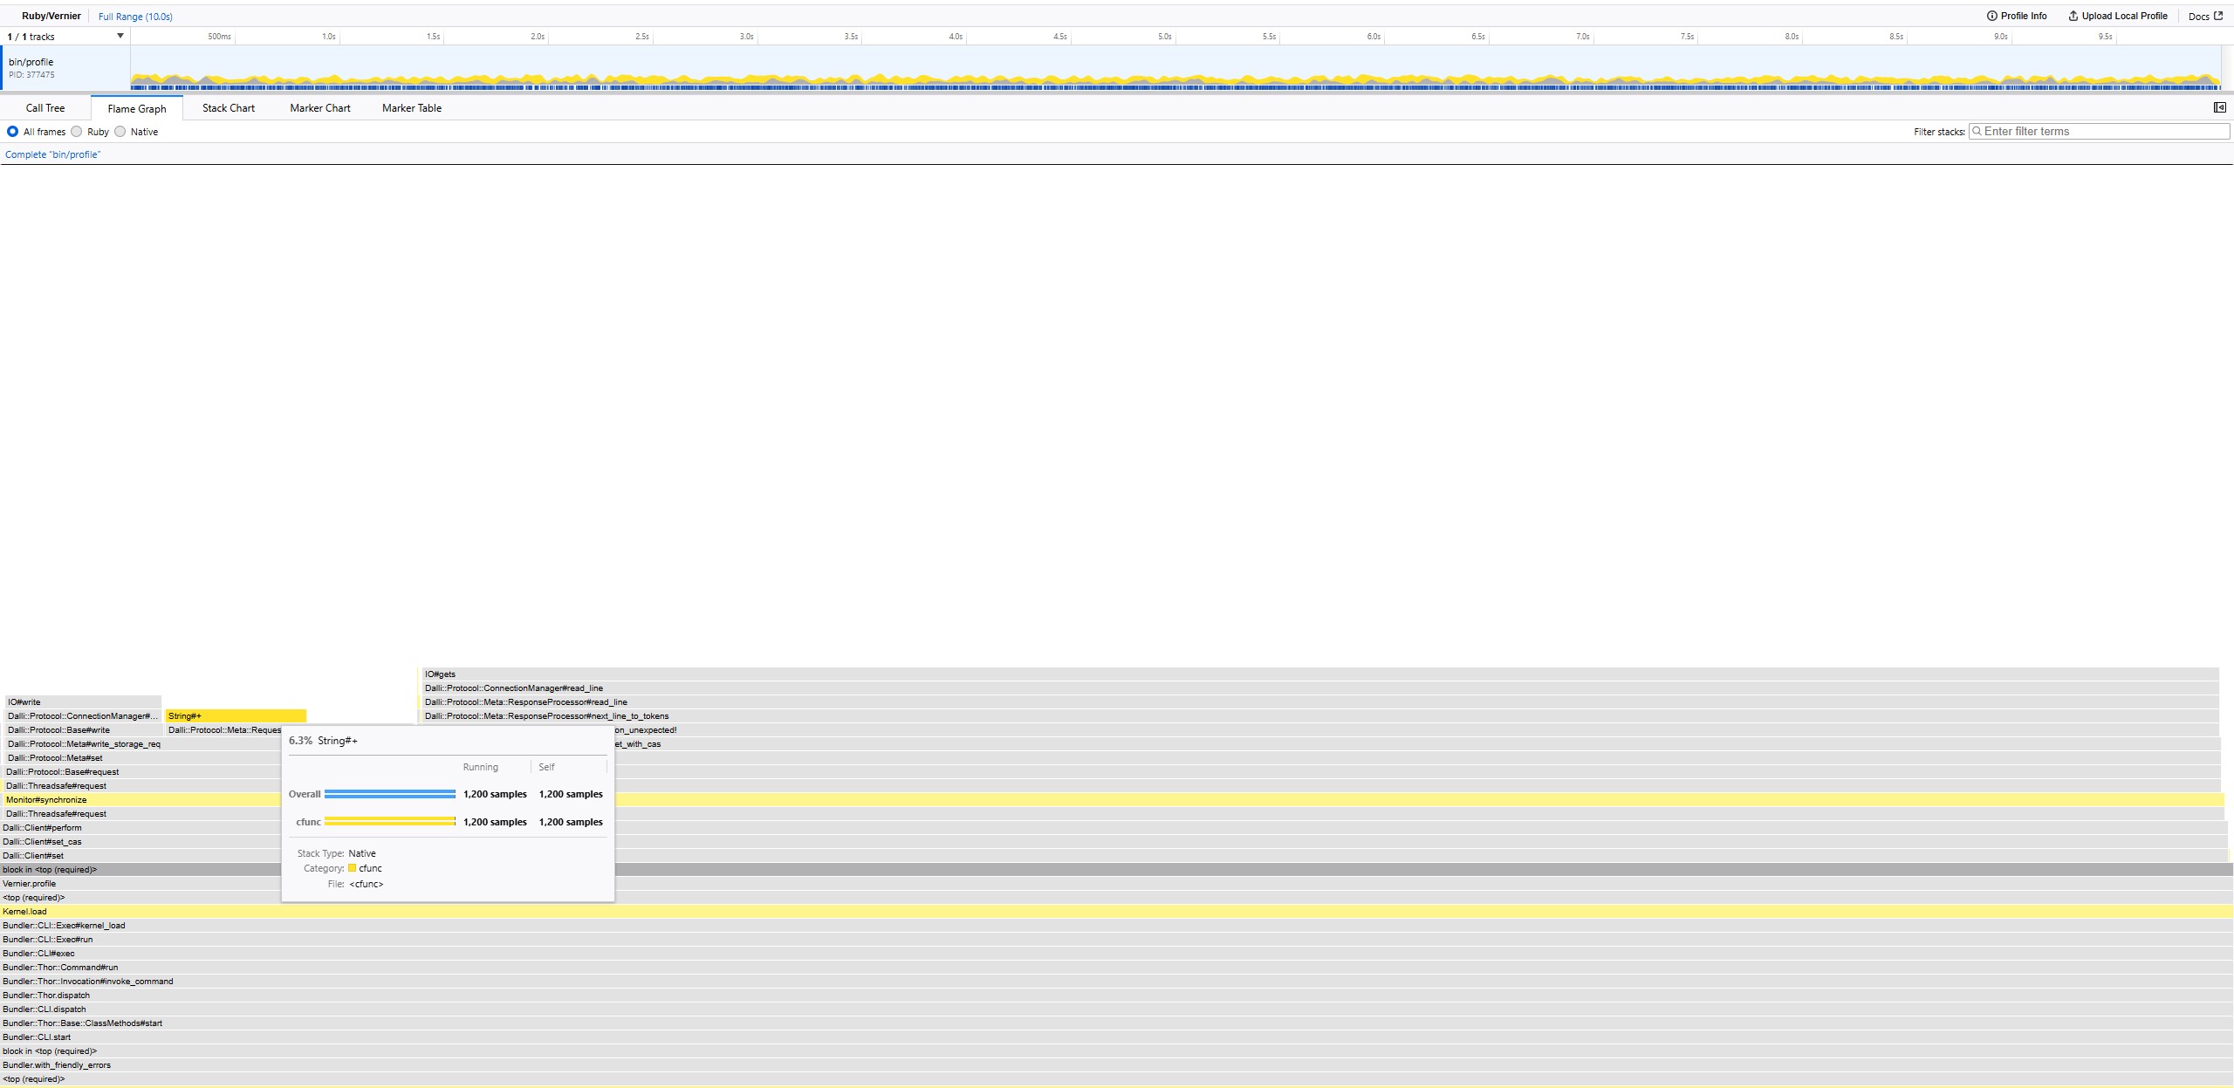Screen dimensions: 2234x1088
Task: Click Full Range (10.0s) breadcrumb
Action: point(135,17)
